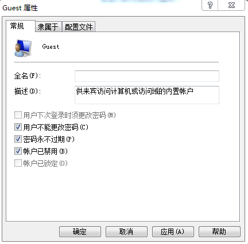Image resolution: width=248 pixels, height=244 pixels.
Task: Select the 常规 tab
Action: (21, 26)
